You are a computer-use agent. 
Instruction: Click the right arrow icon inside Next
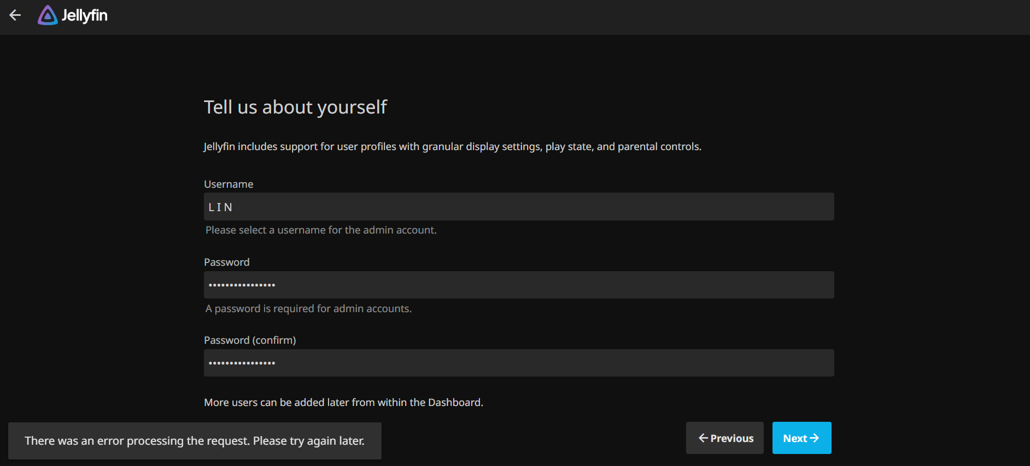click(x=815, y=438)
